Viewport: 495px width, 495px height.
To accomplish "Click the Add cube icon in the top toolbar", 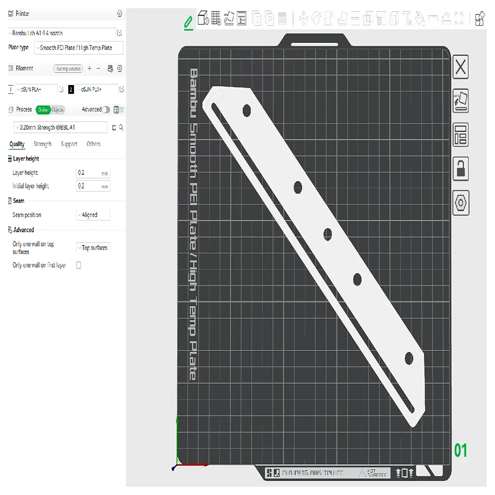I will point(203,18).
